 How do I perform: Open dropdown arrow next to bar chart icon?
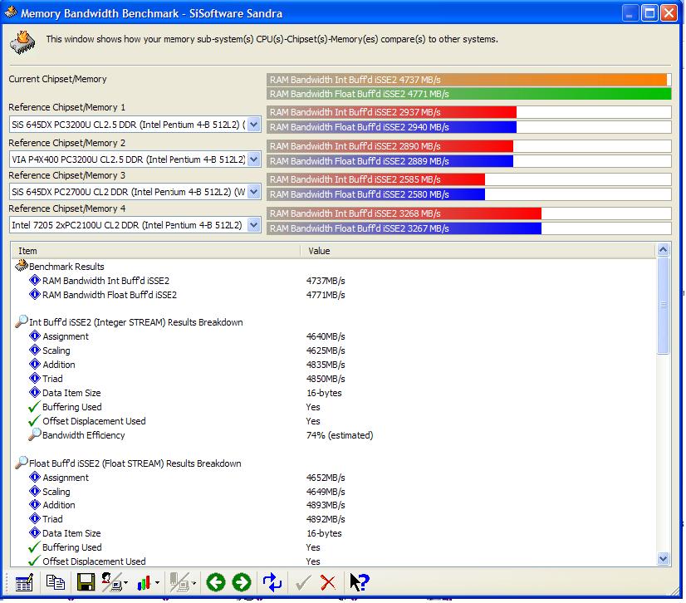[157, 583]
